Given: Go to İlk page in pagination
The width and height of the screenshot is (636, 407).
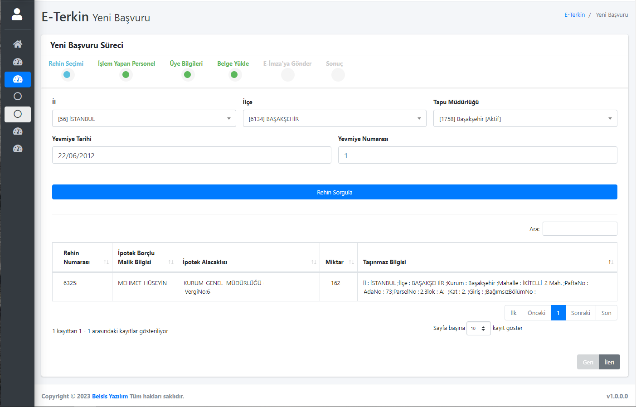Looking at the screenshot, I should click(513, 313).
